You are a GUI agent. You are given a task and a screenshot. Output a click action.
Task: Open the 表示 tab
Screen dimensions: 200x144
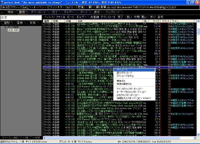pos(97,12)
